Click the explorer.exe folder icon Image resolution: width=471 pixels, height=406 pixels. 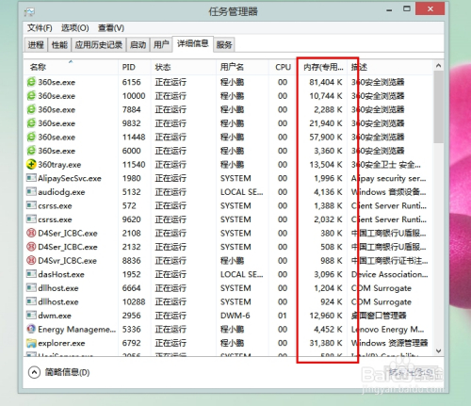point(31,343)
